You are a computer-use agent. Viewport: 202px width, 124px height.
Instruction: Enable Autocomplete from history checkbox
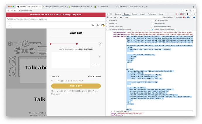[153, 27]
